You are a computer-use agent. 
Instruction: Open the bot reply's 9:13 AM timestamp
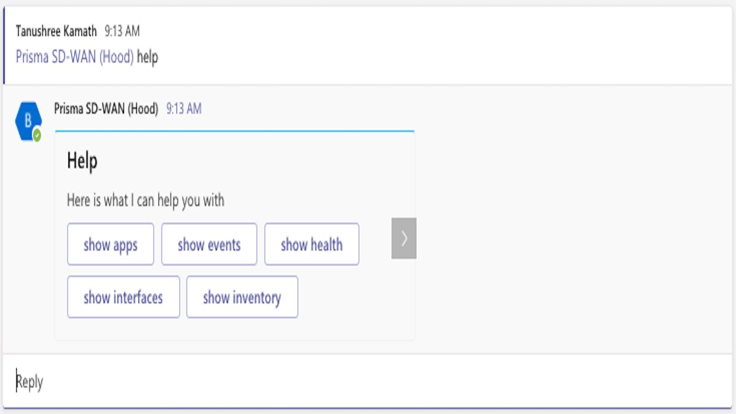[x=184, y=109]
